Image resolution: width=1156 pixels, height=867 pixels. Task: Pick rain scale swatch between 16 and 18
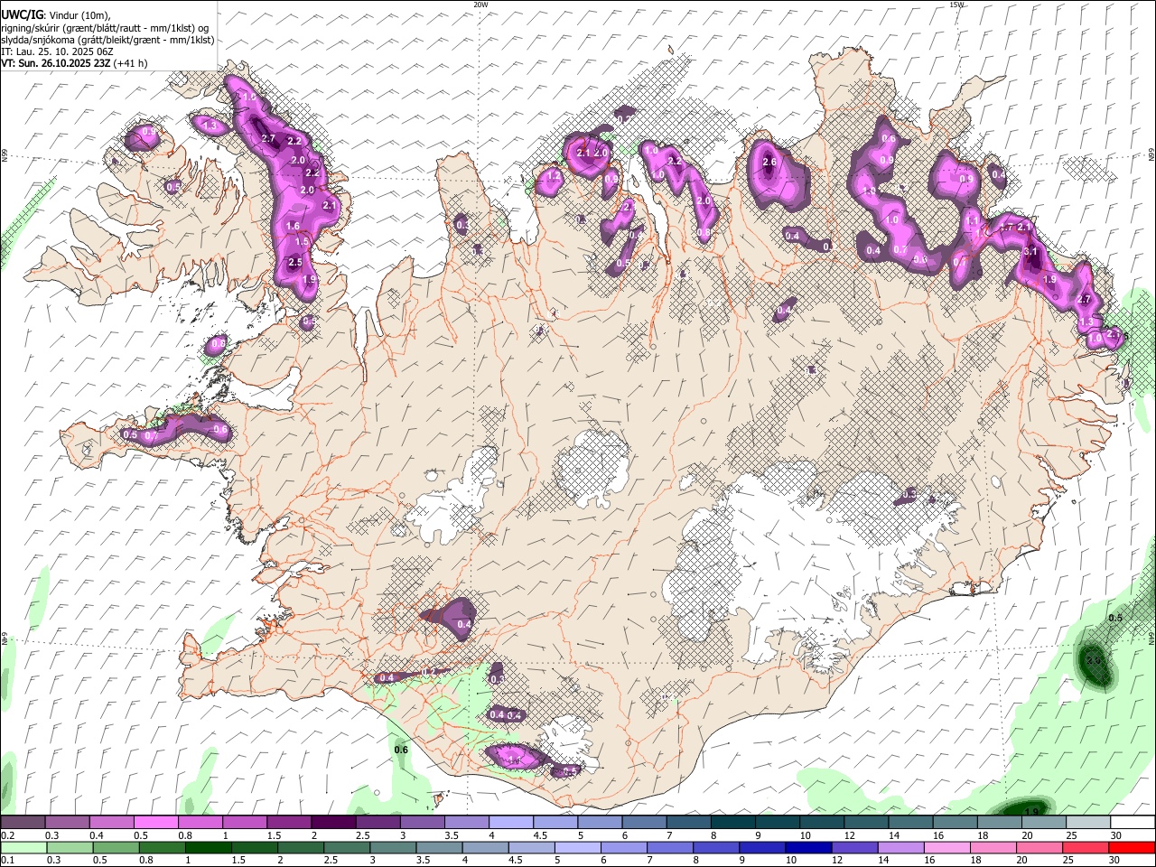(x=947, y=848)
